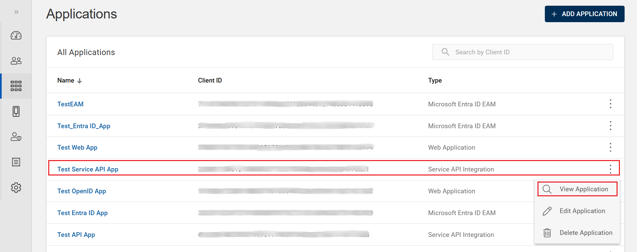637x252 pixels.
Task: Open the three-dot menu for Test Web App
Action: (x=610, y=147)
